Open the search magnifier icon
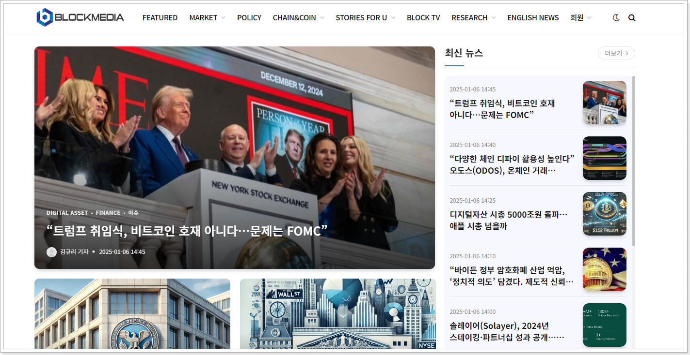The image size is (690, 355). [x=632, y=18]
